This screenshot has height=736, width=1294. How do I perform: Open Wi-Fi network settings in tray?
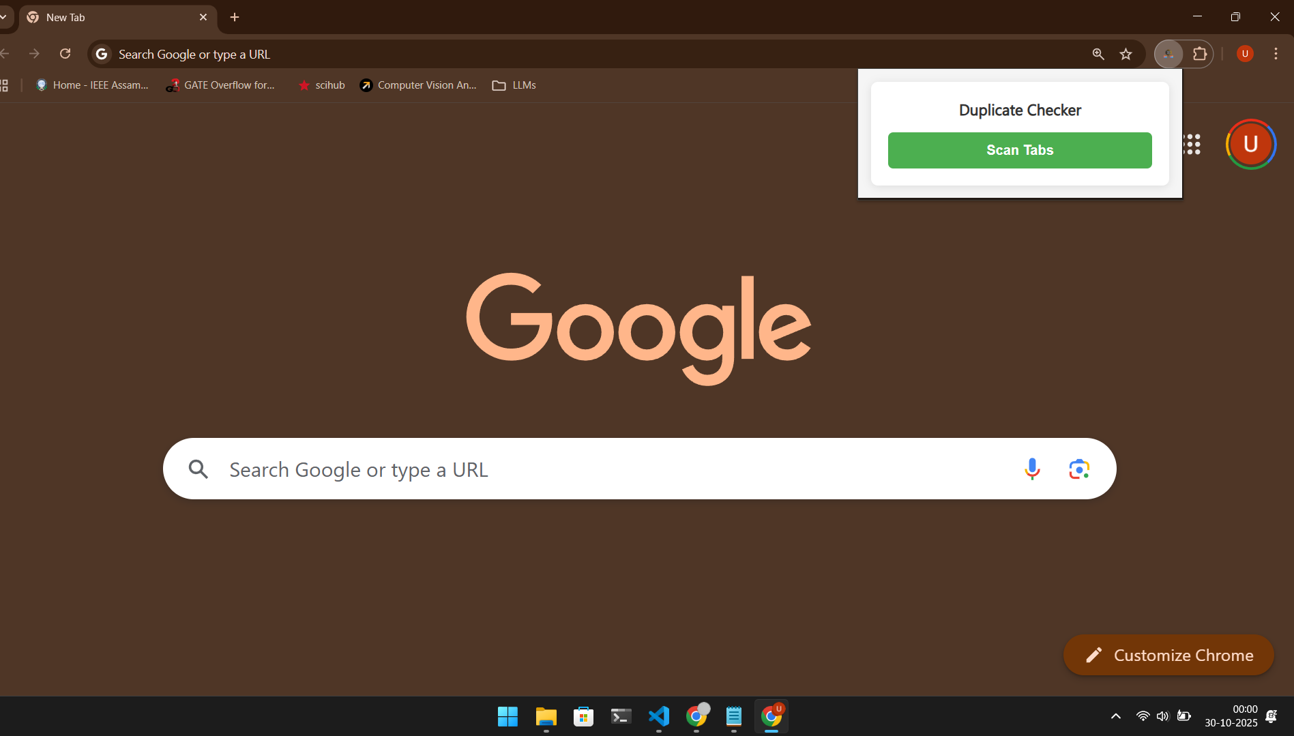(1143, 716)
